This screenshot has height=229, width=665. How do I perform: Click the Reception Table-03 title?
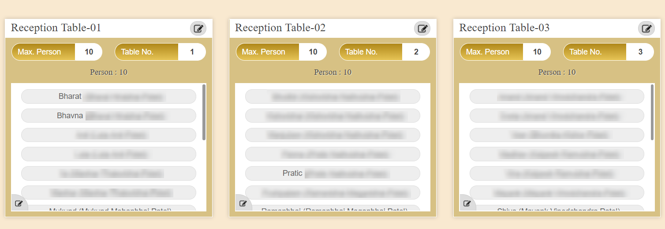coord(504,28)
